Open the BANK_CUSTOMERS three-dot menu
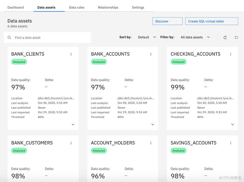The image size is (244, 182). 71,143
